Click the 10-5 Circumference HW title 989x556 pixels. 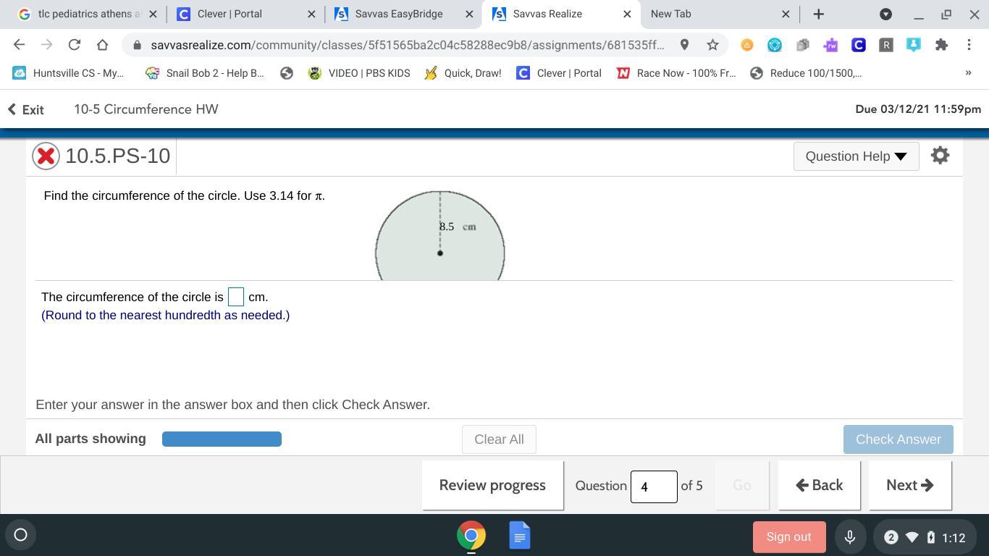pyautogui.click(x=146, y=109)
